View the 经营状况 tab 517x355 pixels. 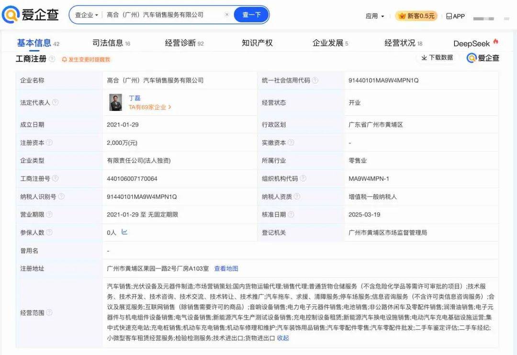(x=403, y=43)
